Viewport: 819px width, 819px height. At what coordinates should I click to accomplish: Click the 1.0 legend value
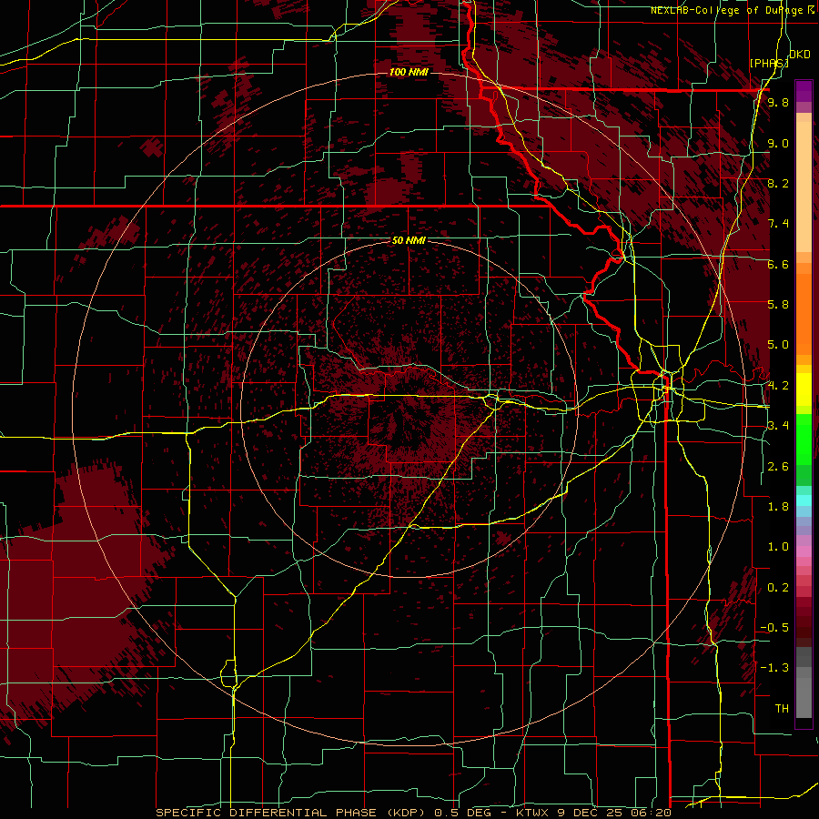tap(778, 547)
